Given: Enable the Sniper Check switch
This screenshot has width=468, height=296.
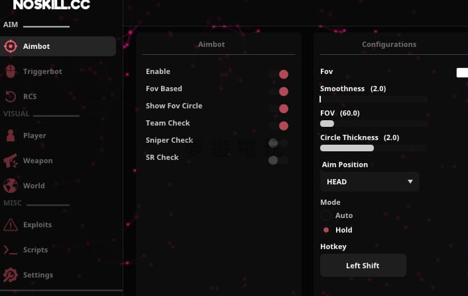Looking at the screenshot, I should click(278, 143).
